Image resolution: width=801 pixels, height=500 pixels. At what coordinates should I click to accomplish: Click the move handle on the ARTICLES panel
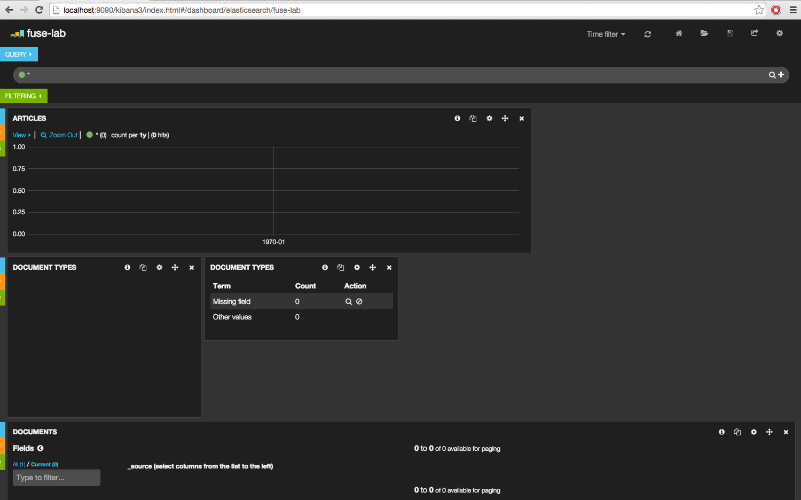(x=505, y=118)
